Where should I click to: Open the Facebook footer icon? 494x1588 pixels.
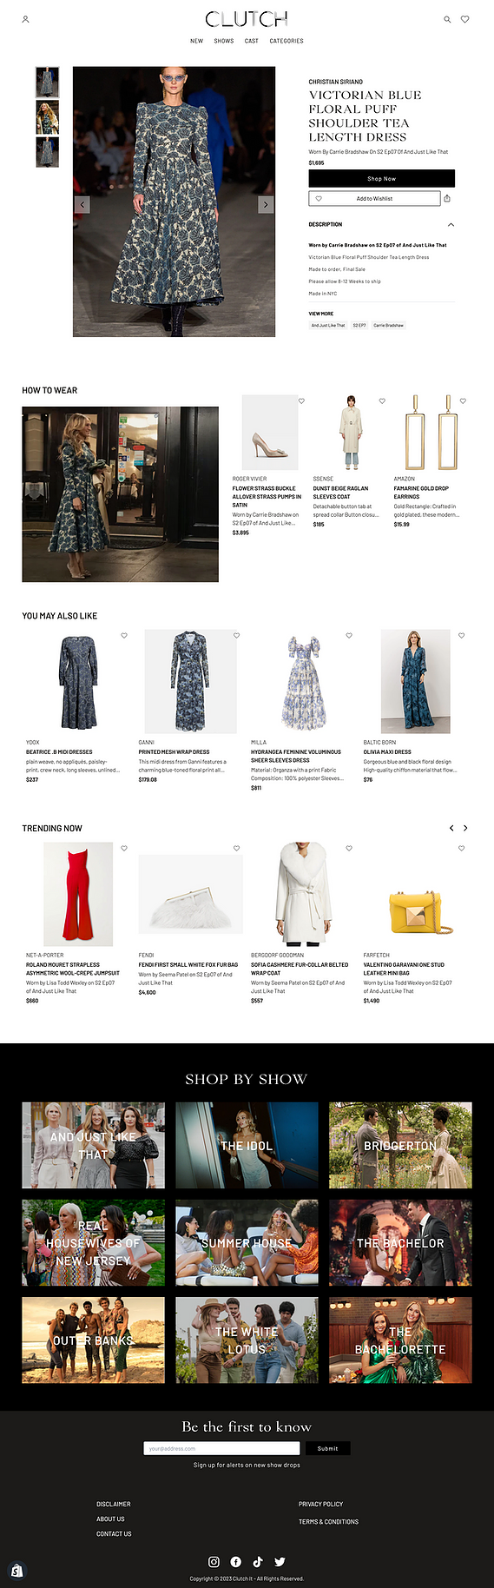(x=236, y=1561)
